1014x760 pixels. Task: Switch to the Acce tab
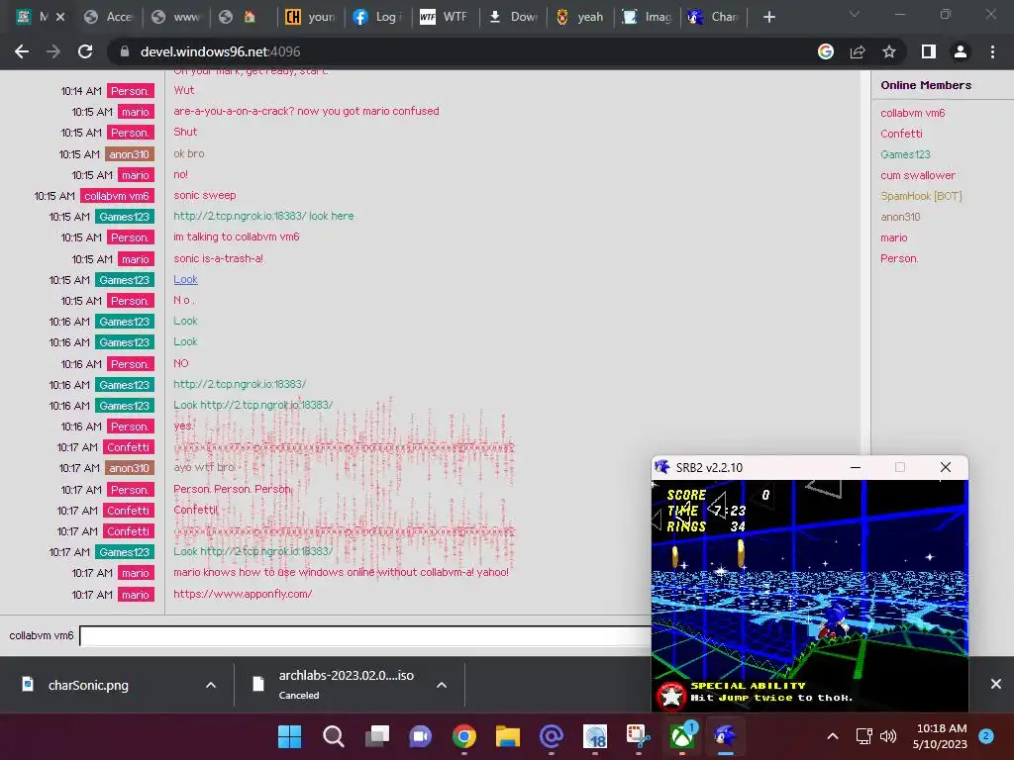tap(108, 17)
